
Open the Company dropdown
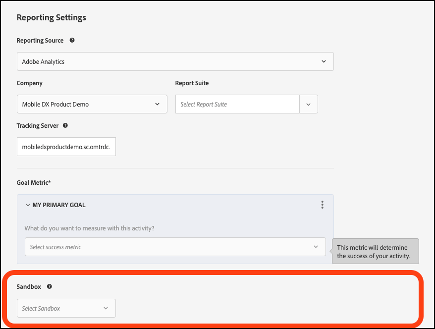coord(92,104)
